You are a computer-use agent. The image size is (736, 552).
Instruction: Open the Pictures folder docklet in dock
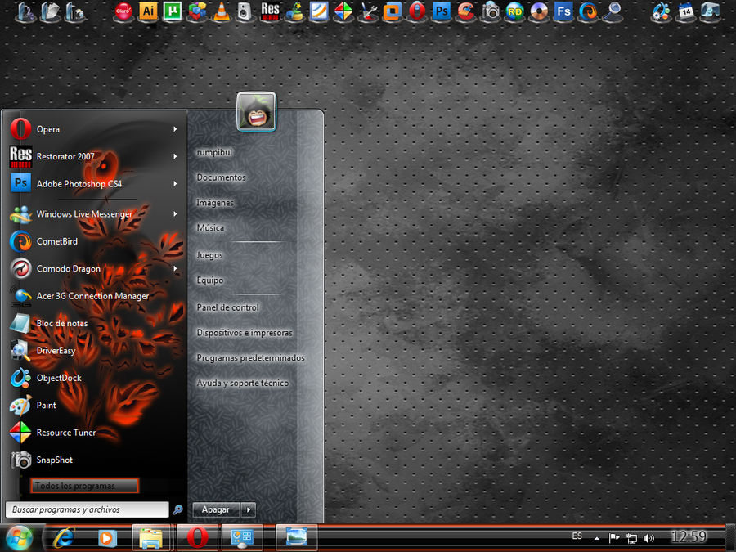[74, 11]
